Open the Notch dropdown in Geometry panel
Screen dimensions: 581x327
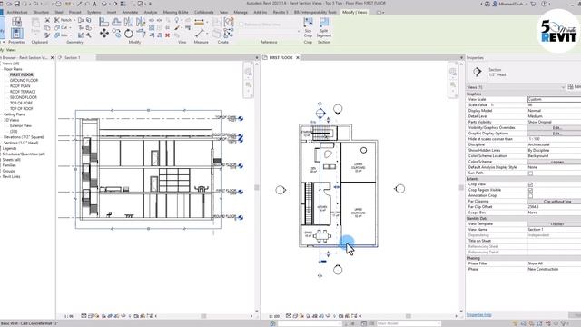coord(74,20)
